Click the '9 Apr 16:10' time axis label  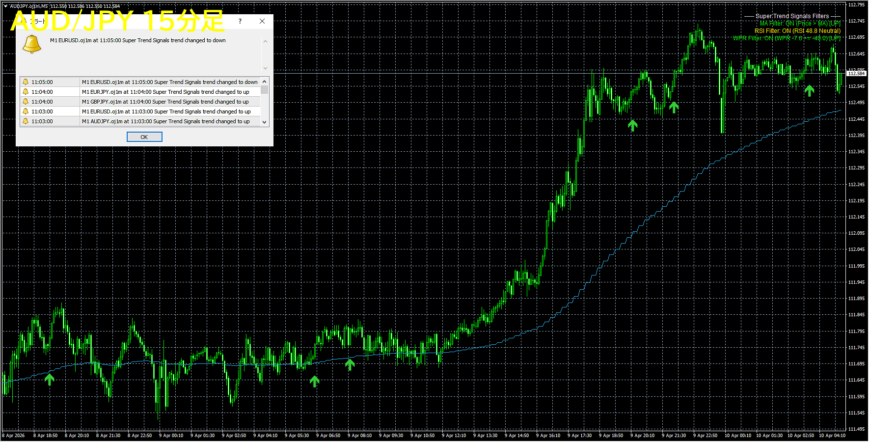(x=548, y=436)
